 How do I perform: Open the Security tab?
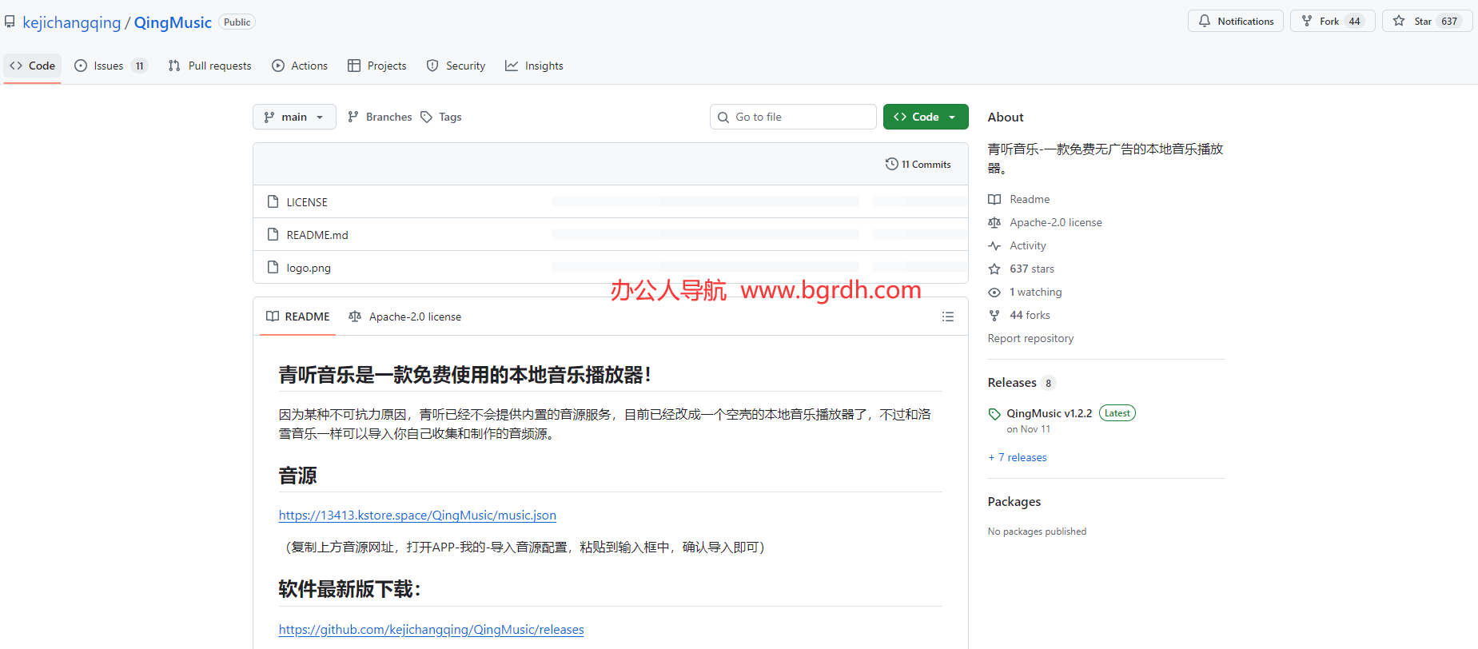456,66
